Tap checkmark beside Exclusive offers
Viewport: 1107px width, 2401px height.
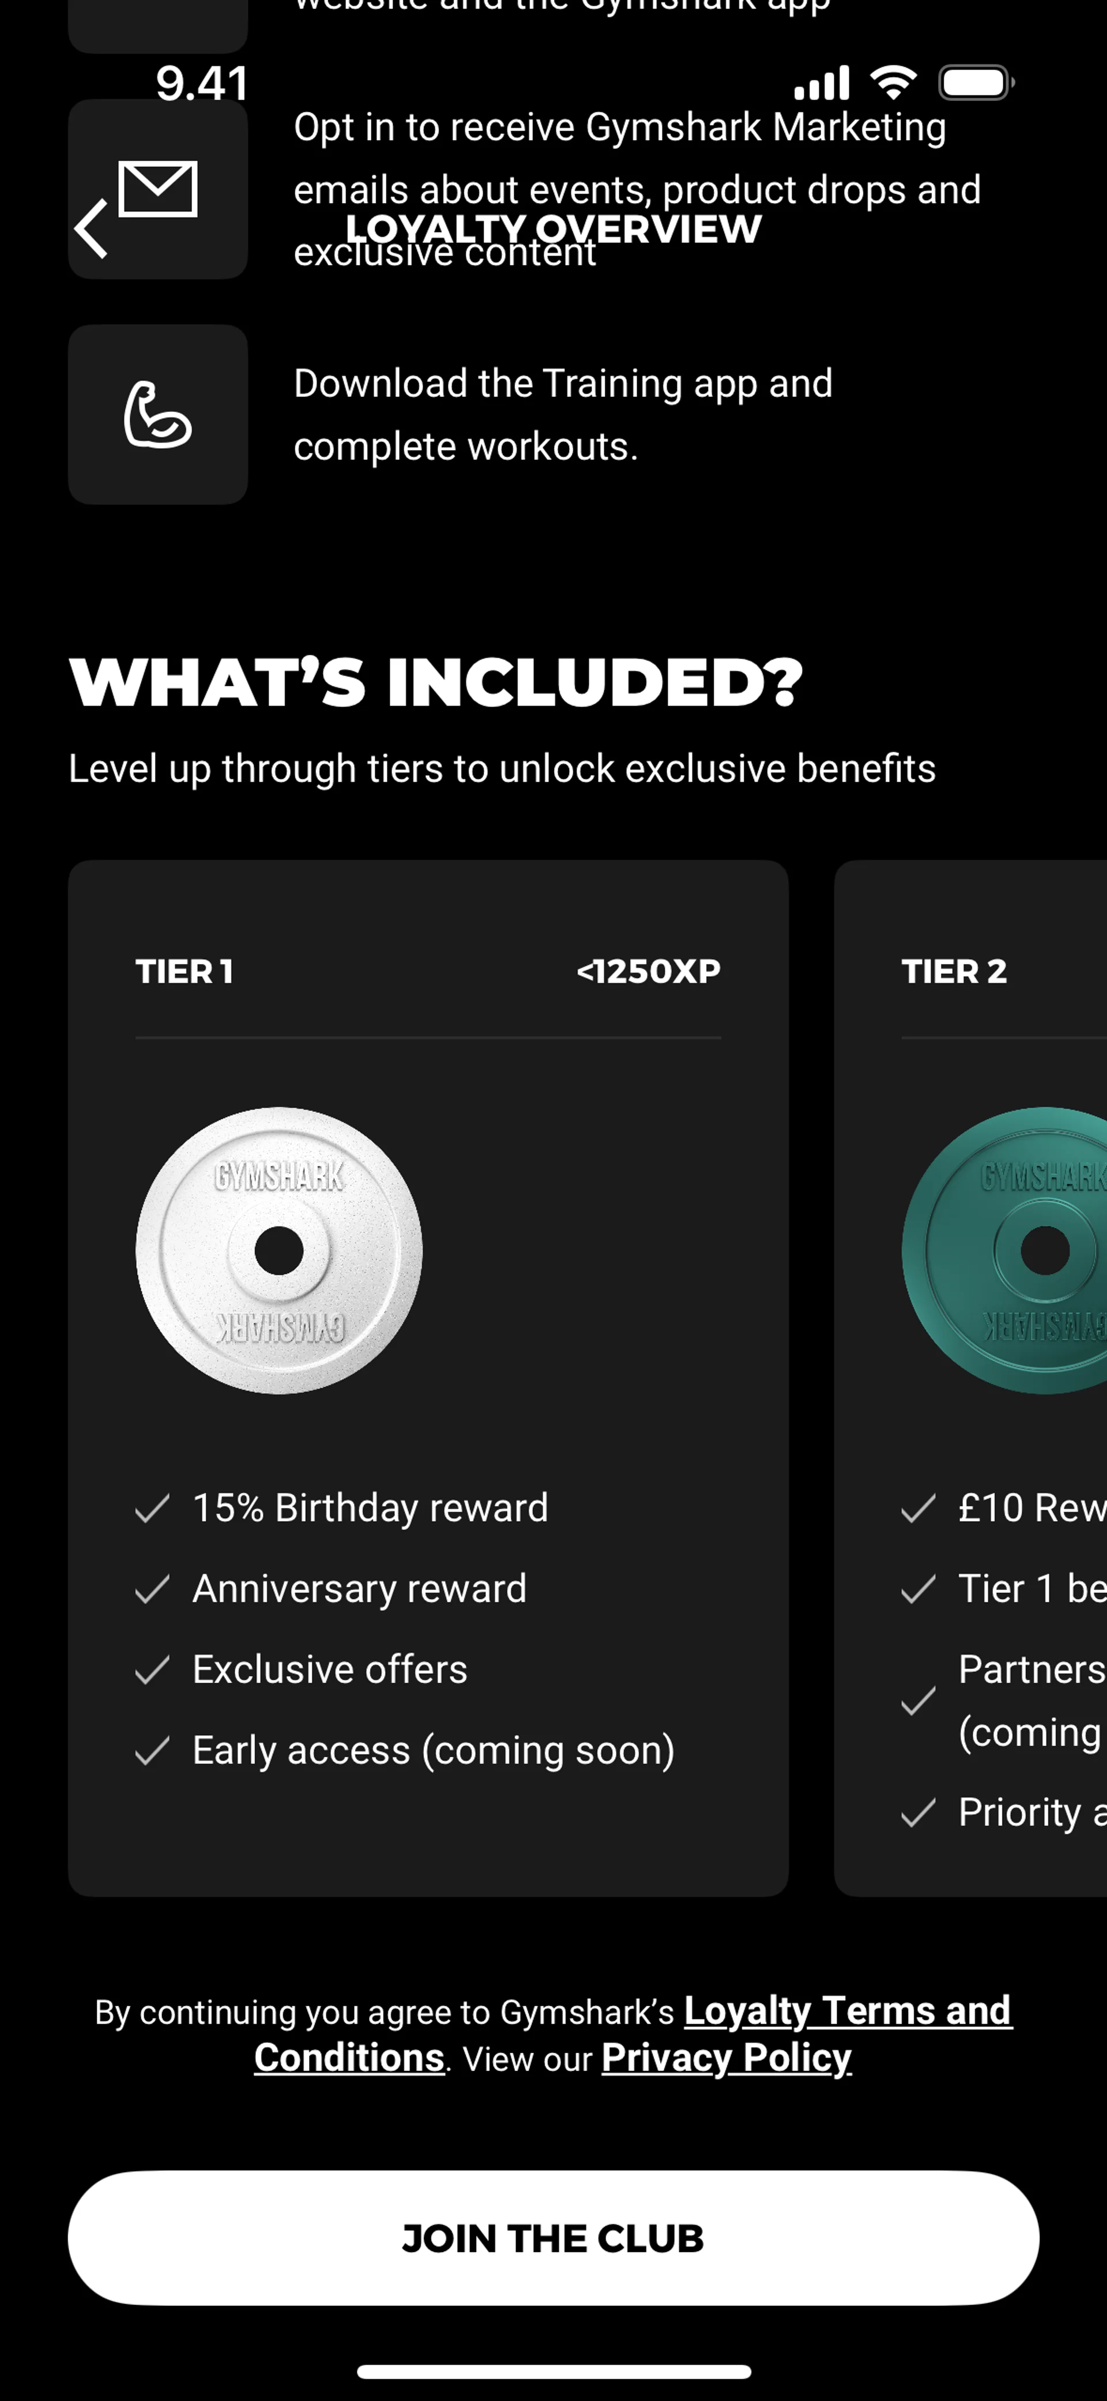click(152, 1670)
